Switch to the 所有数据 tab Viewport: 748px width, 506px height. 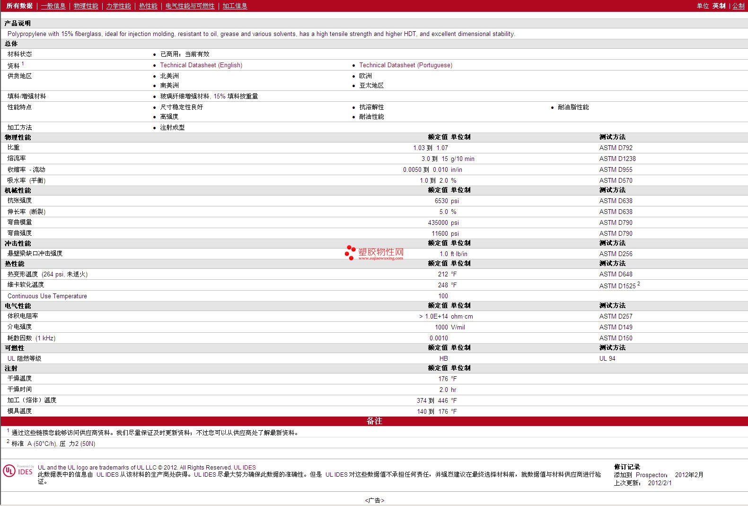coord(19,6)
